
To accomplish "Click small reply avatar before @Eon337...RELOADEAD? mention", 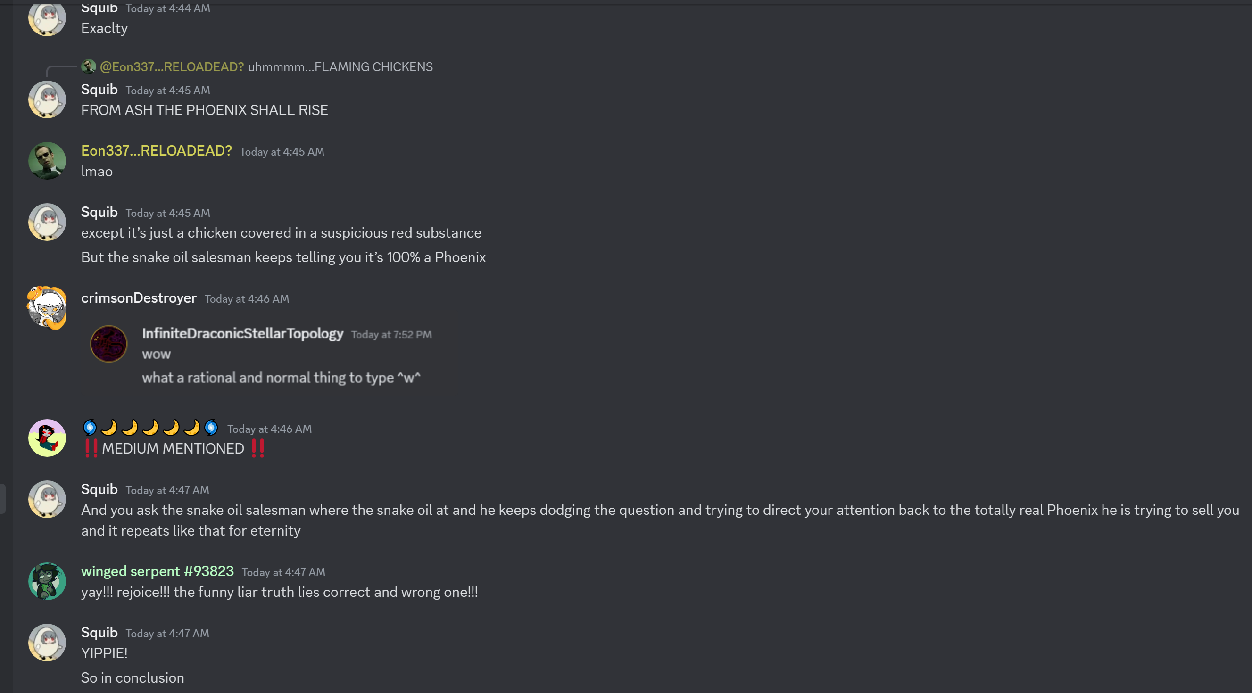I will tap(88, 66).
